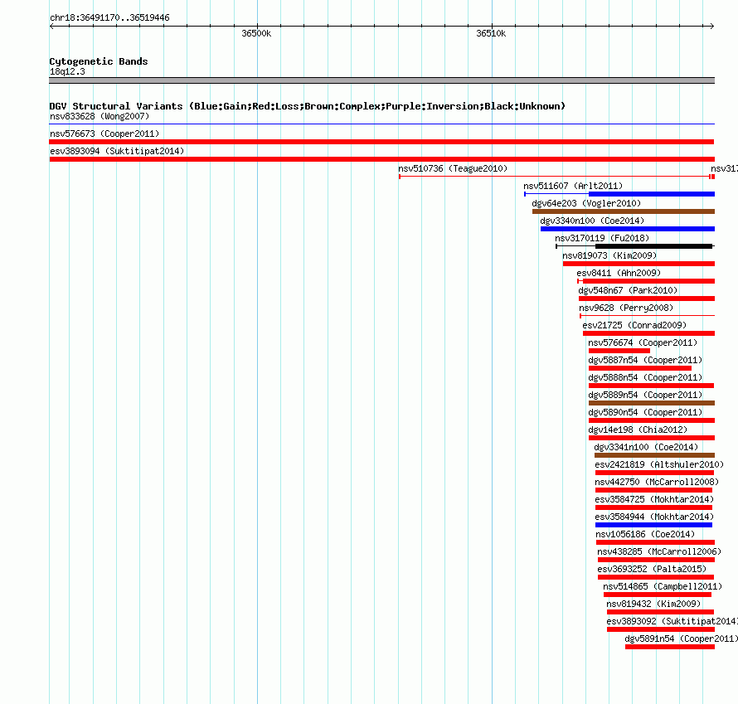Select esv2421819 (Altshuler2010) label
The image size is (738, 704).
(659, 464)
